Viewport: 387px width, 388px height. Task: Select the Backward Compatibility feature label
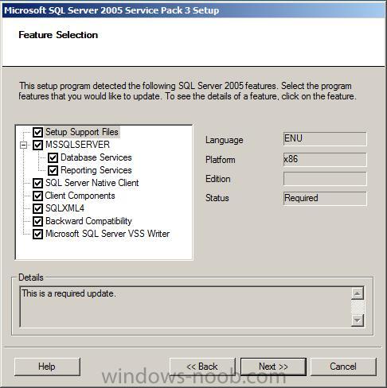coord(88,221)
